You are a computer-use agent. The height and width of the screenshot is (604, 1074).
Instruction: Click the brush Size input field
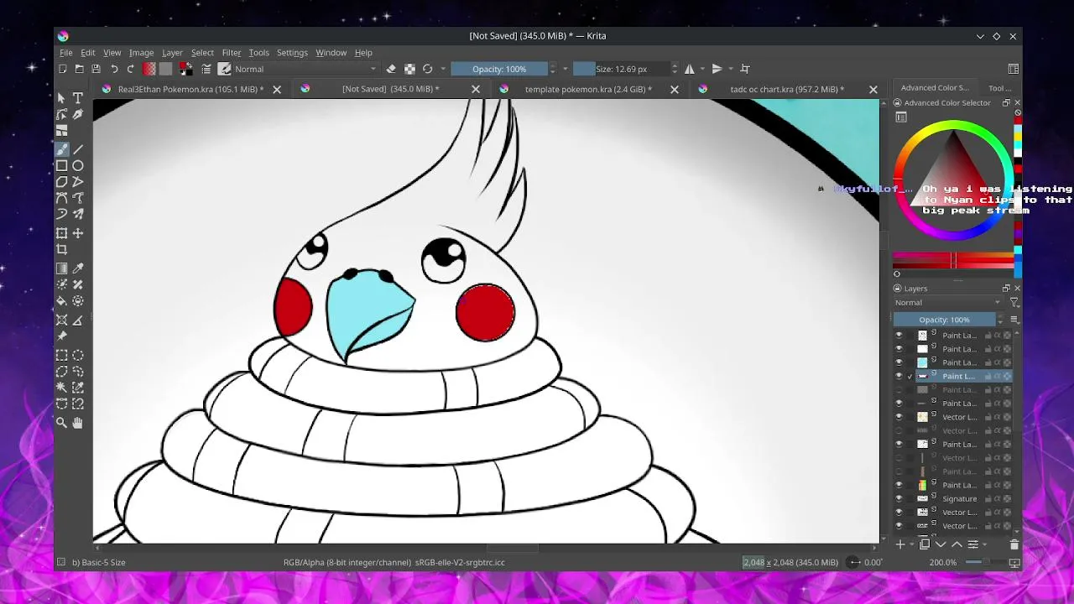[621, 69]
